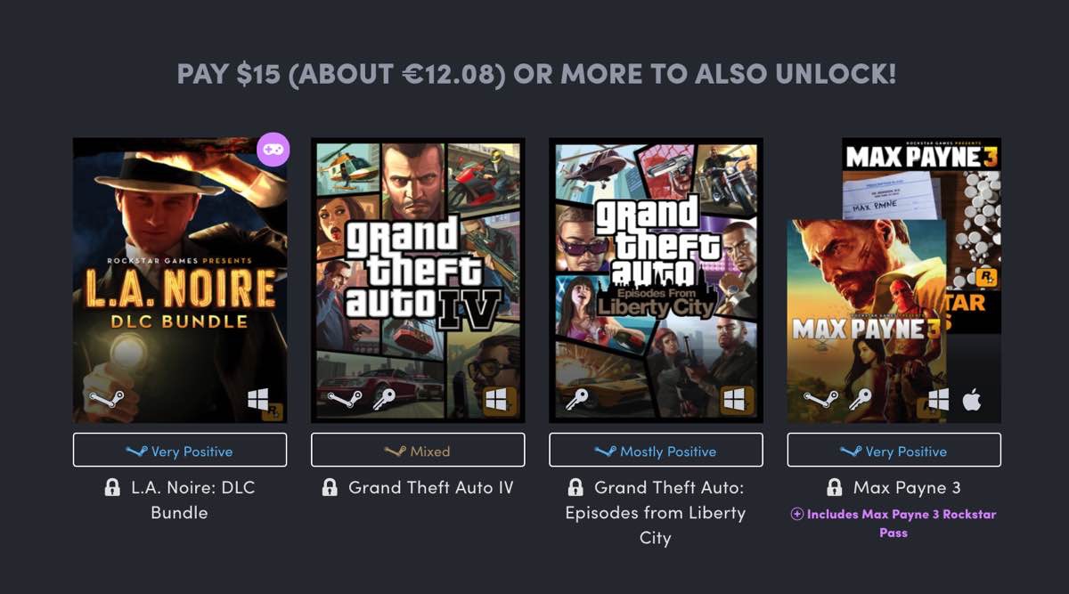The height and width of the screenshot is (594, 1069).
Task: Click the Steam icon on L.A. Noire cover
Action: [x=107, y=400]
